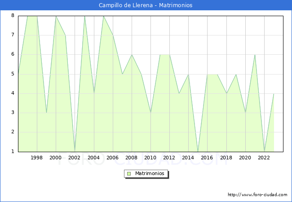
Task: Click the y-axis label 5
Action: click(x=13, y=74)
